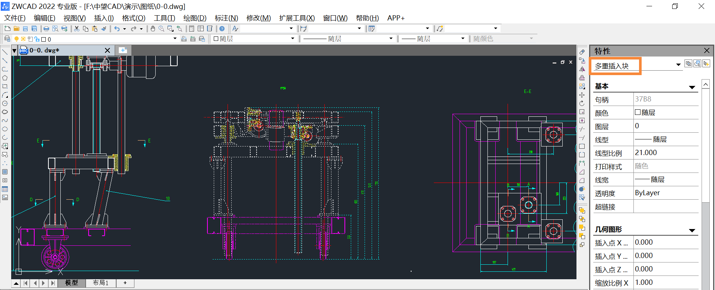Open undo history dropdown arrow
This screenshot has height=290, width=715.
(x=125, y=29)
